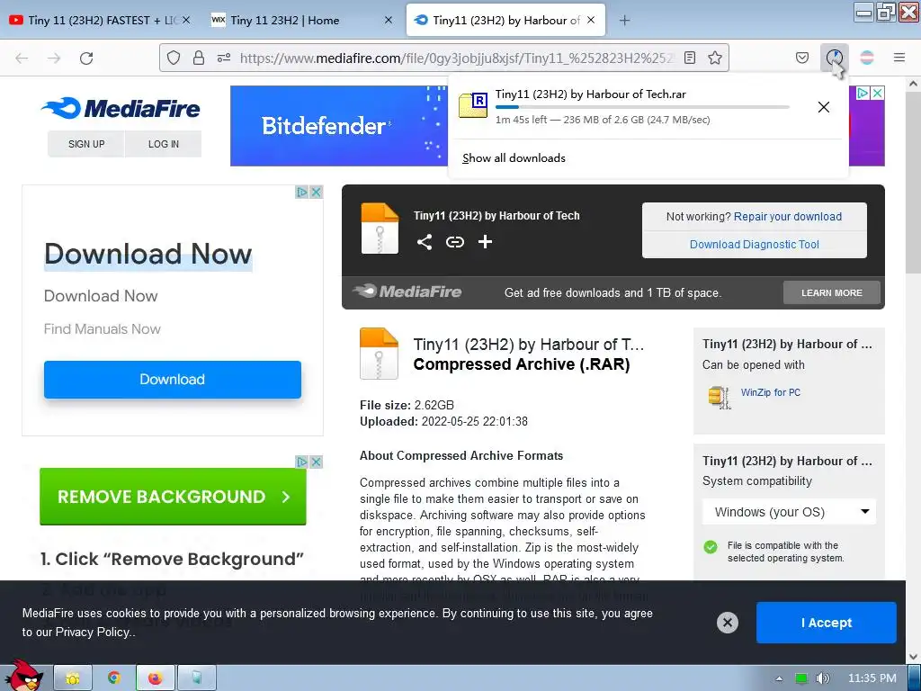
Task: Click Find Manuals Now text
Action: click(103, 329)
